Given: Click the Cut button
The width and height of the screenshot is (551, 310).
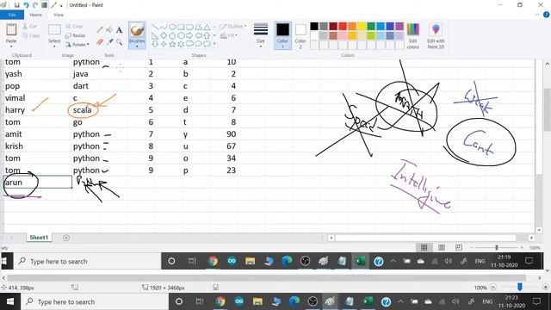Looking at the screenshot, I should pyautogui.click(x=29, y=27).
